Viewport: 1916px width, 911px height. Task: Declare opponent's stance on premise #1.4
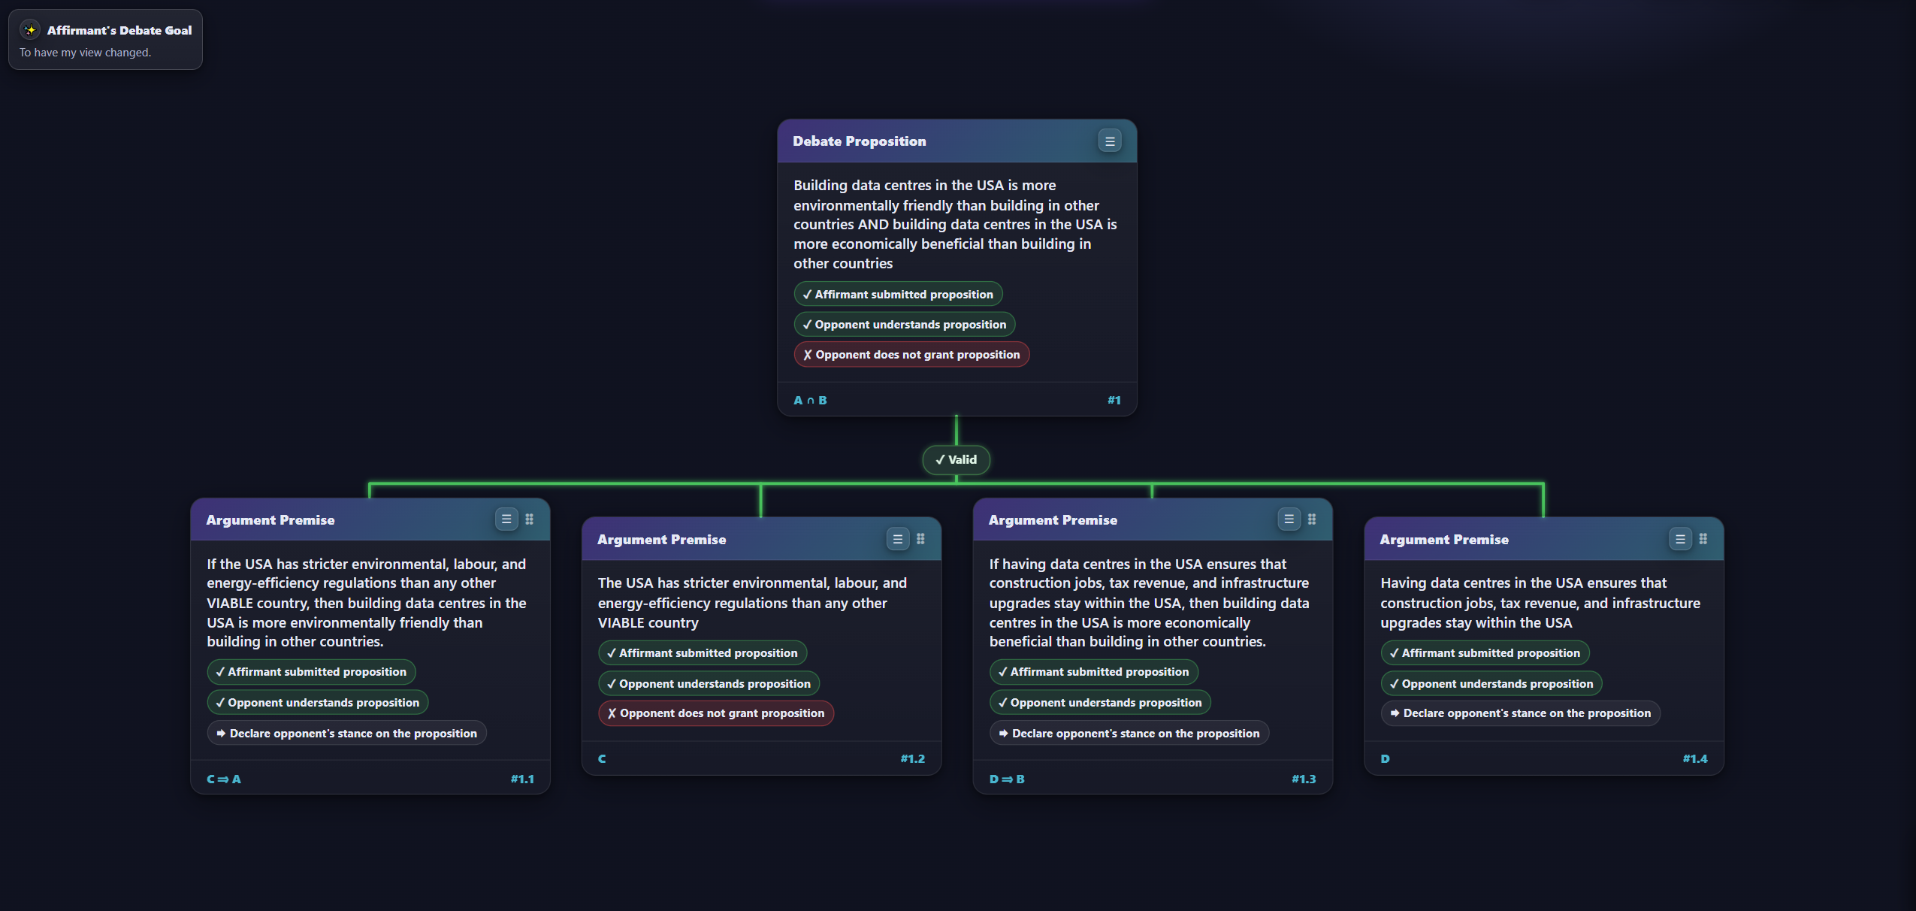click(x=1520, y=713)
